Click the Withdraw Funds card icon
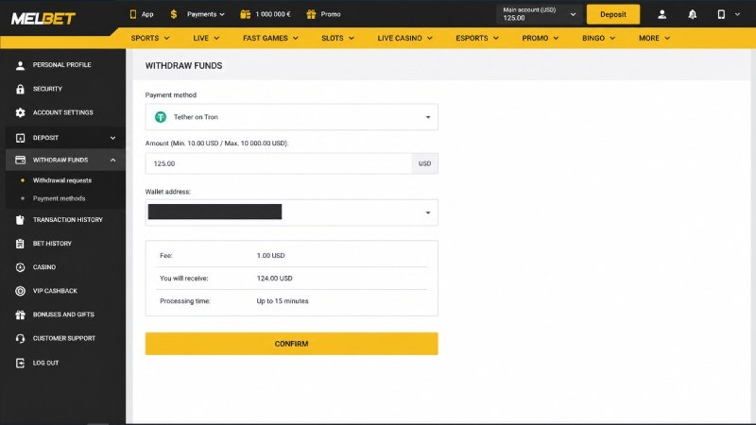 [x=20, y=160]
